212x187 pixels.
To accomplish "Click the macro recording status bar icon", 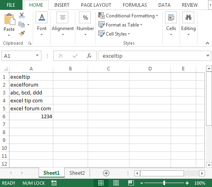I will pyautogui.click(x=54, y=183).
